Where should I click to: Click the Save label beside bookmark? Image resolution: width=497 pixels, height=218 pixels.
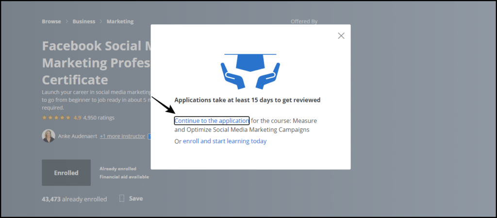[x=136, y=199]
